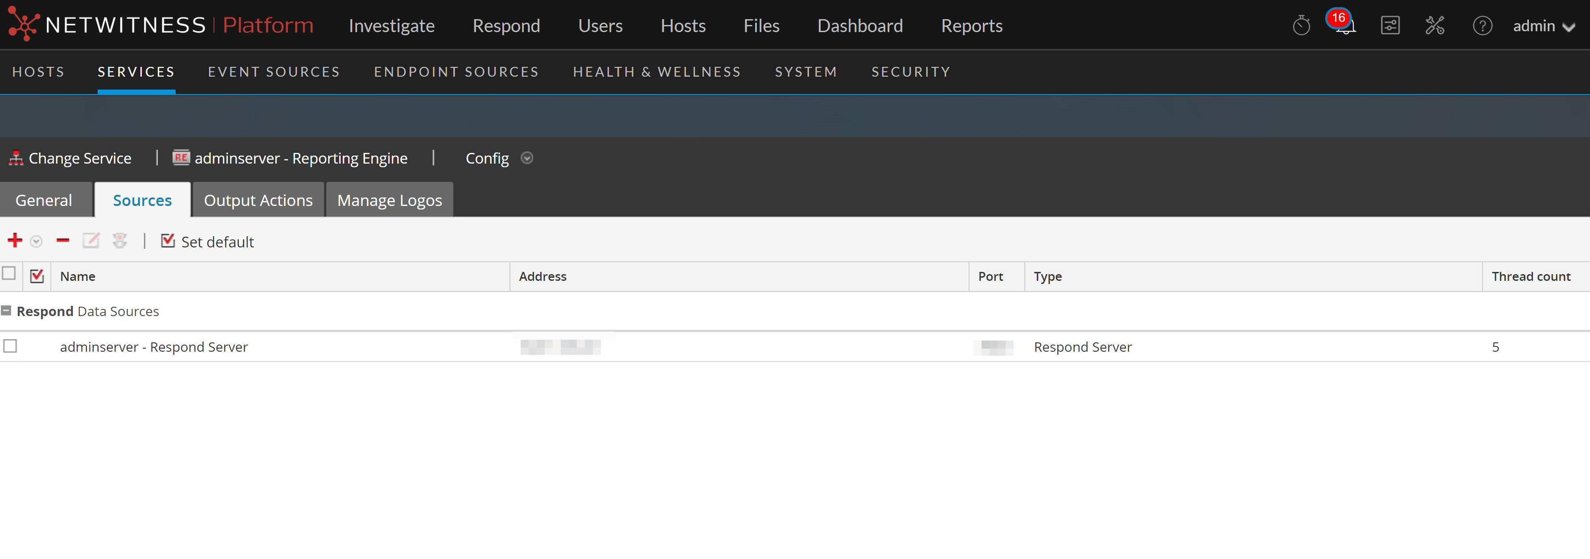This screenshot has height=559, width=1590.
Task: Click the red minus remove source icon
Action: (x=62, y=241)
